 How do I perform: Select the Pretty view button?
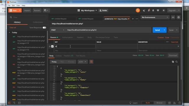coord(54,62)
